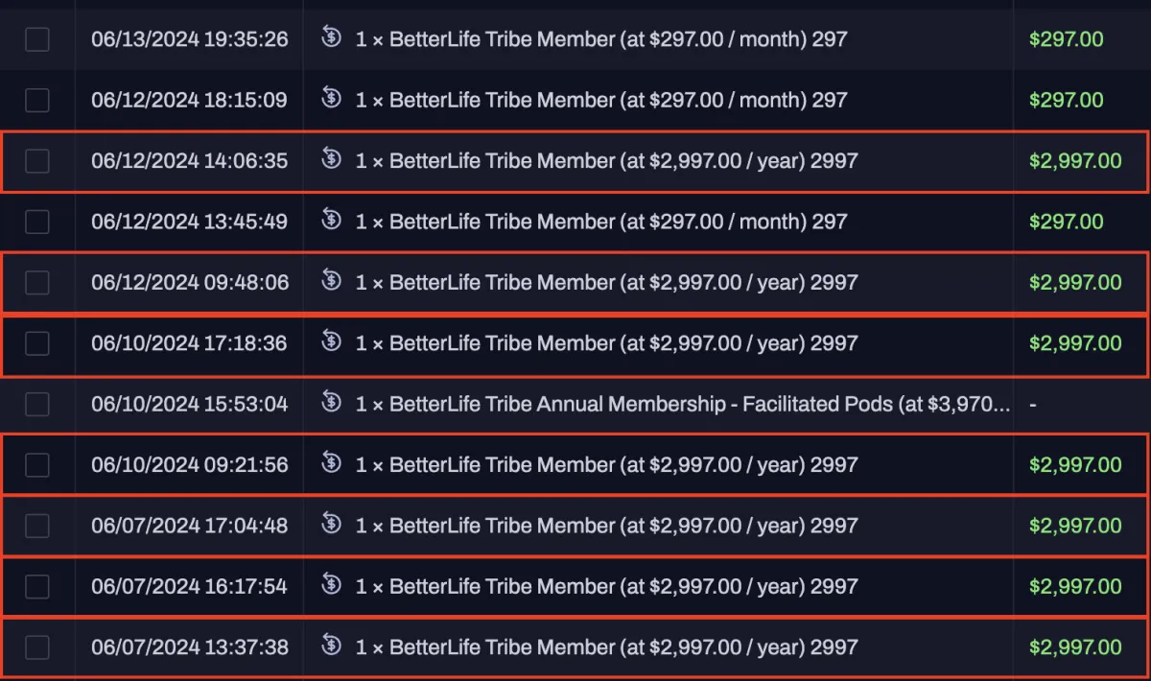Open the 06/12/2024 18:15:09 monthly member entry
The height and width of the screenshot is (681, 1151).
[601, 100]
